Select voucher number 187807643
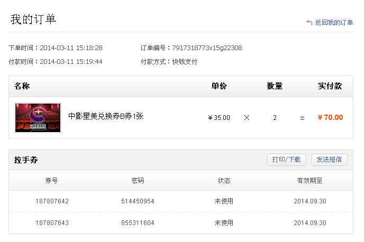This screenshot has height=242, width=365. [52, 222]
